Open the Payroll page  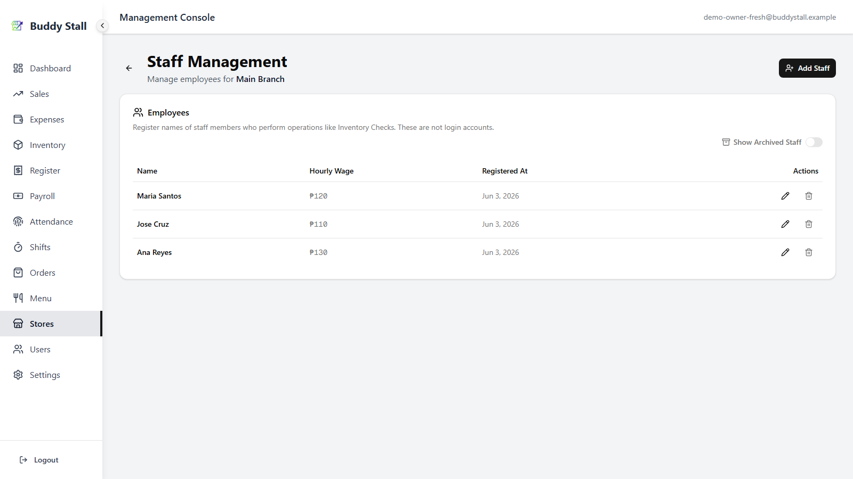51,196
